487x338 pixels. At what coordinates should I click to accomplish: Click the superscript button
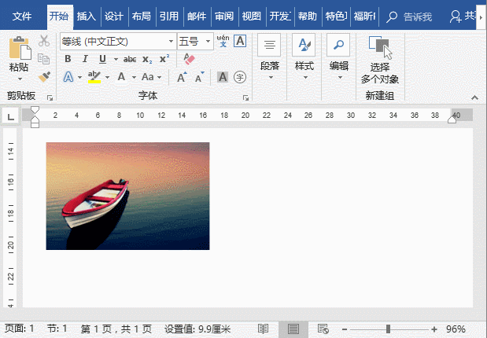tap(164, 59)
